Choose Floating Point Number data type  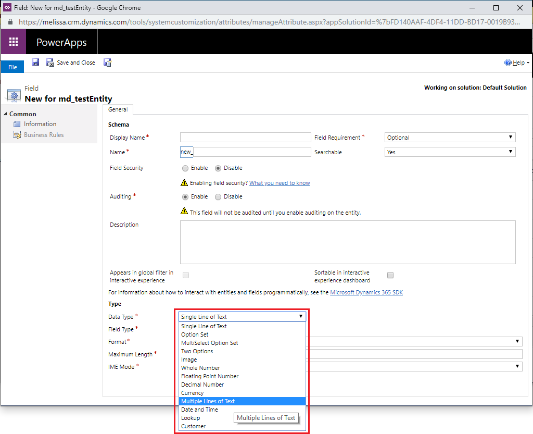[243, 376]
